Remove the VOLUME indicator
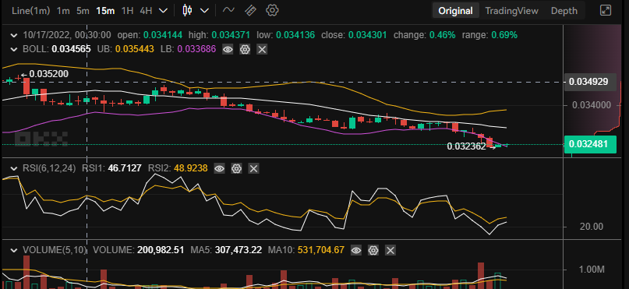This screenshot has width=629, height=289. tap(390, 251)
